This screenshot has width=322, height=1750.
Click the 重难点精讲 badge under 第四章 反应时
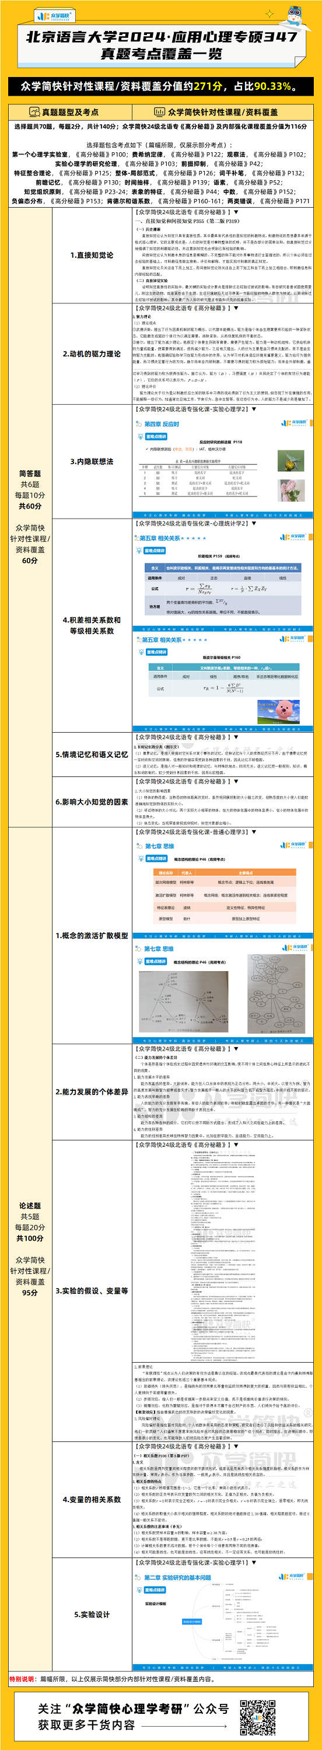(x=156, y=436)
